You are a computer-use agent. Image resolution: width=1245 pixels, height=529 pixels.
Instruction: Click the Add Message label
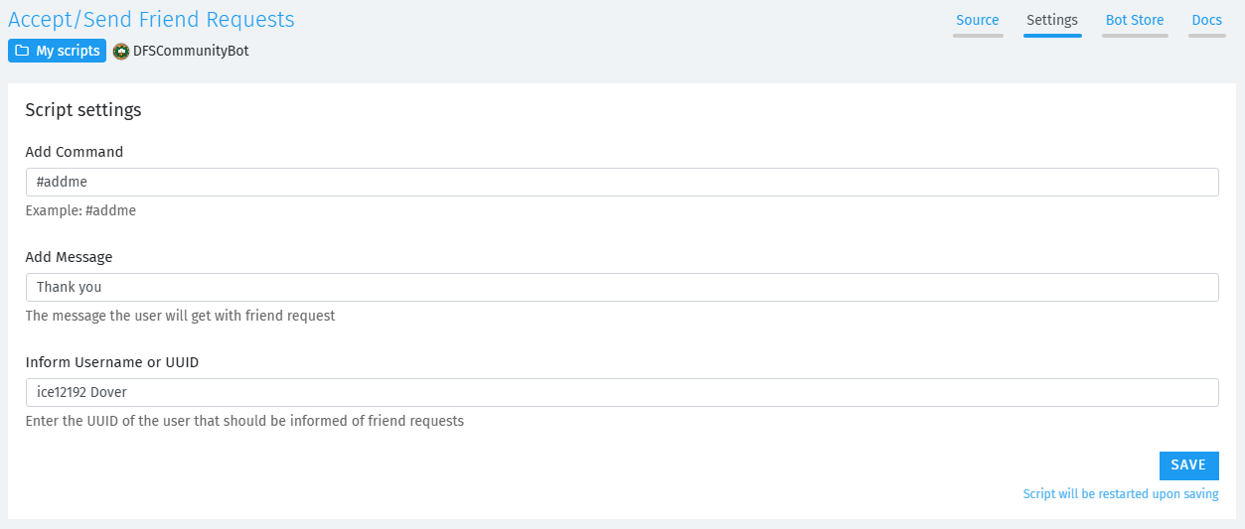pos(70,257)
